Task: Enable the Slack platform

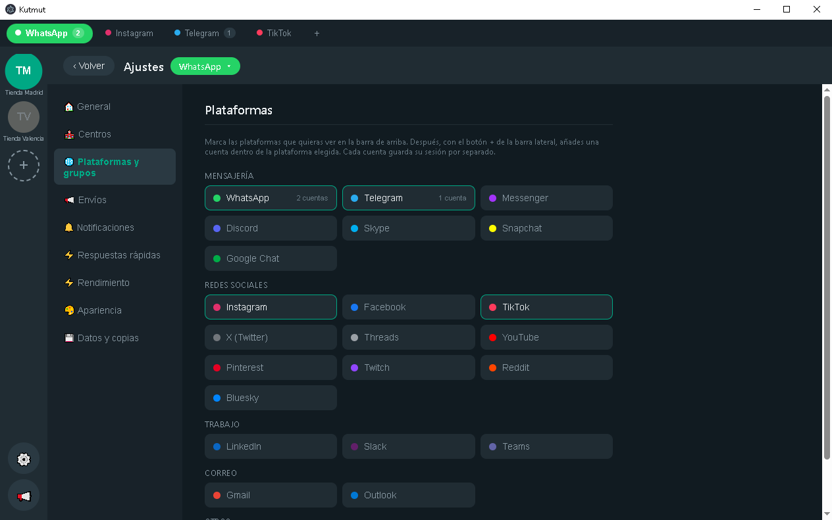Action: 409,446
